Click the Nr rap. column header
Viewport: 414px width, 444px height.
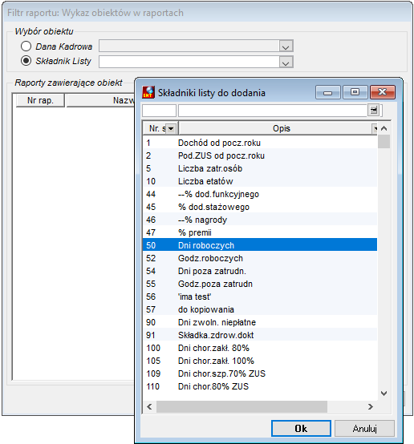[40, 100]
